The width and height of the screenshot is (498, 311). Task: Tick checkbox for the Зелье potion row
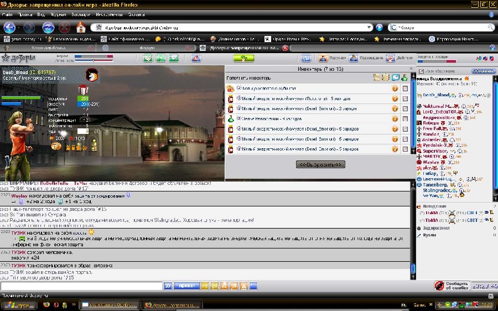[405, 119]
